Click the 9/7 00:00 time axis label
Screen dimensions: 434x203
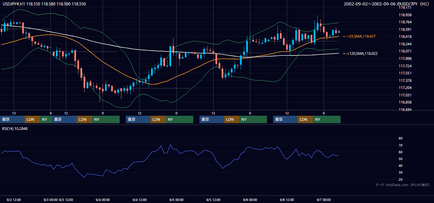click(x=324, y=200)
